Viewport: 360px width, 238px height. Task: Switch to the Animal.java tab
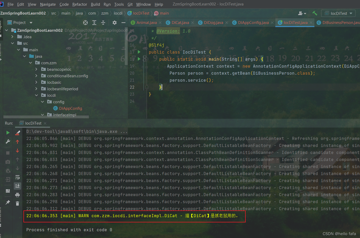pos(146,23)
